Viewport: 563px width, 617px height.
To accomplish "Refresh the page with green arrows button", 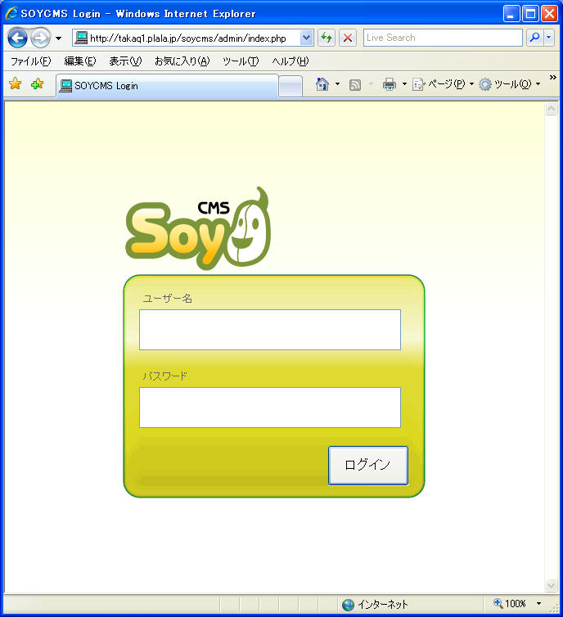I will pos(327,38).
